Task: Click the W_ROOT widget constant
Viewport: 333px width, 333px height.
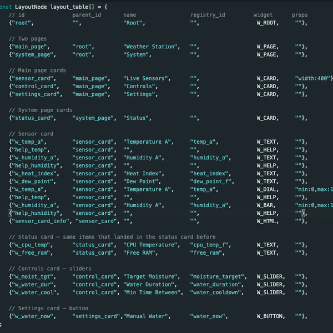Action: (266, 23)
